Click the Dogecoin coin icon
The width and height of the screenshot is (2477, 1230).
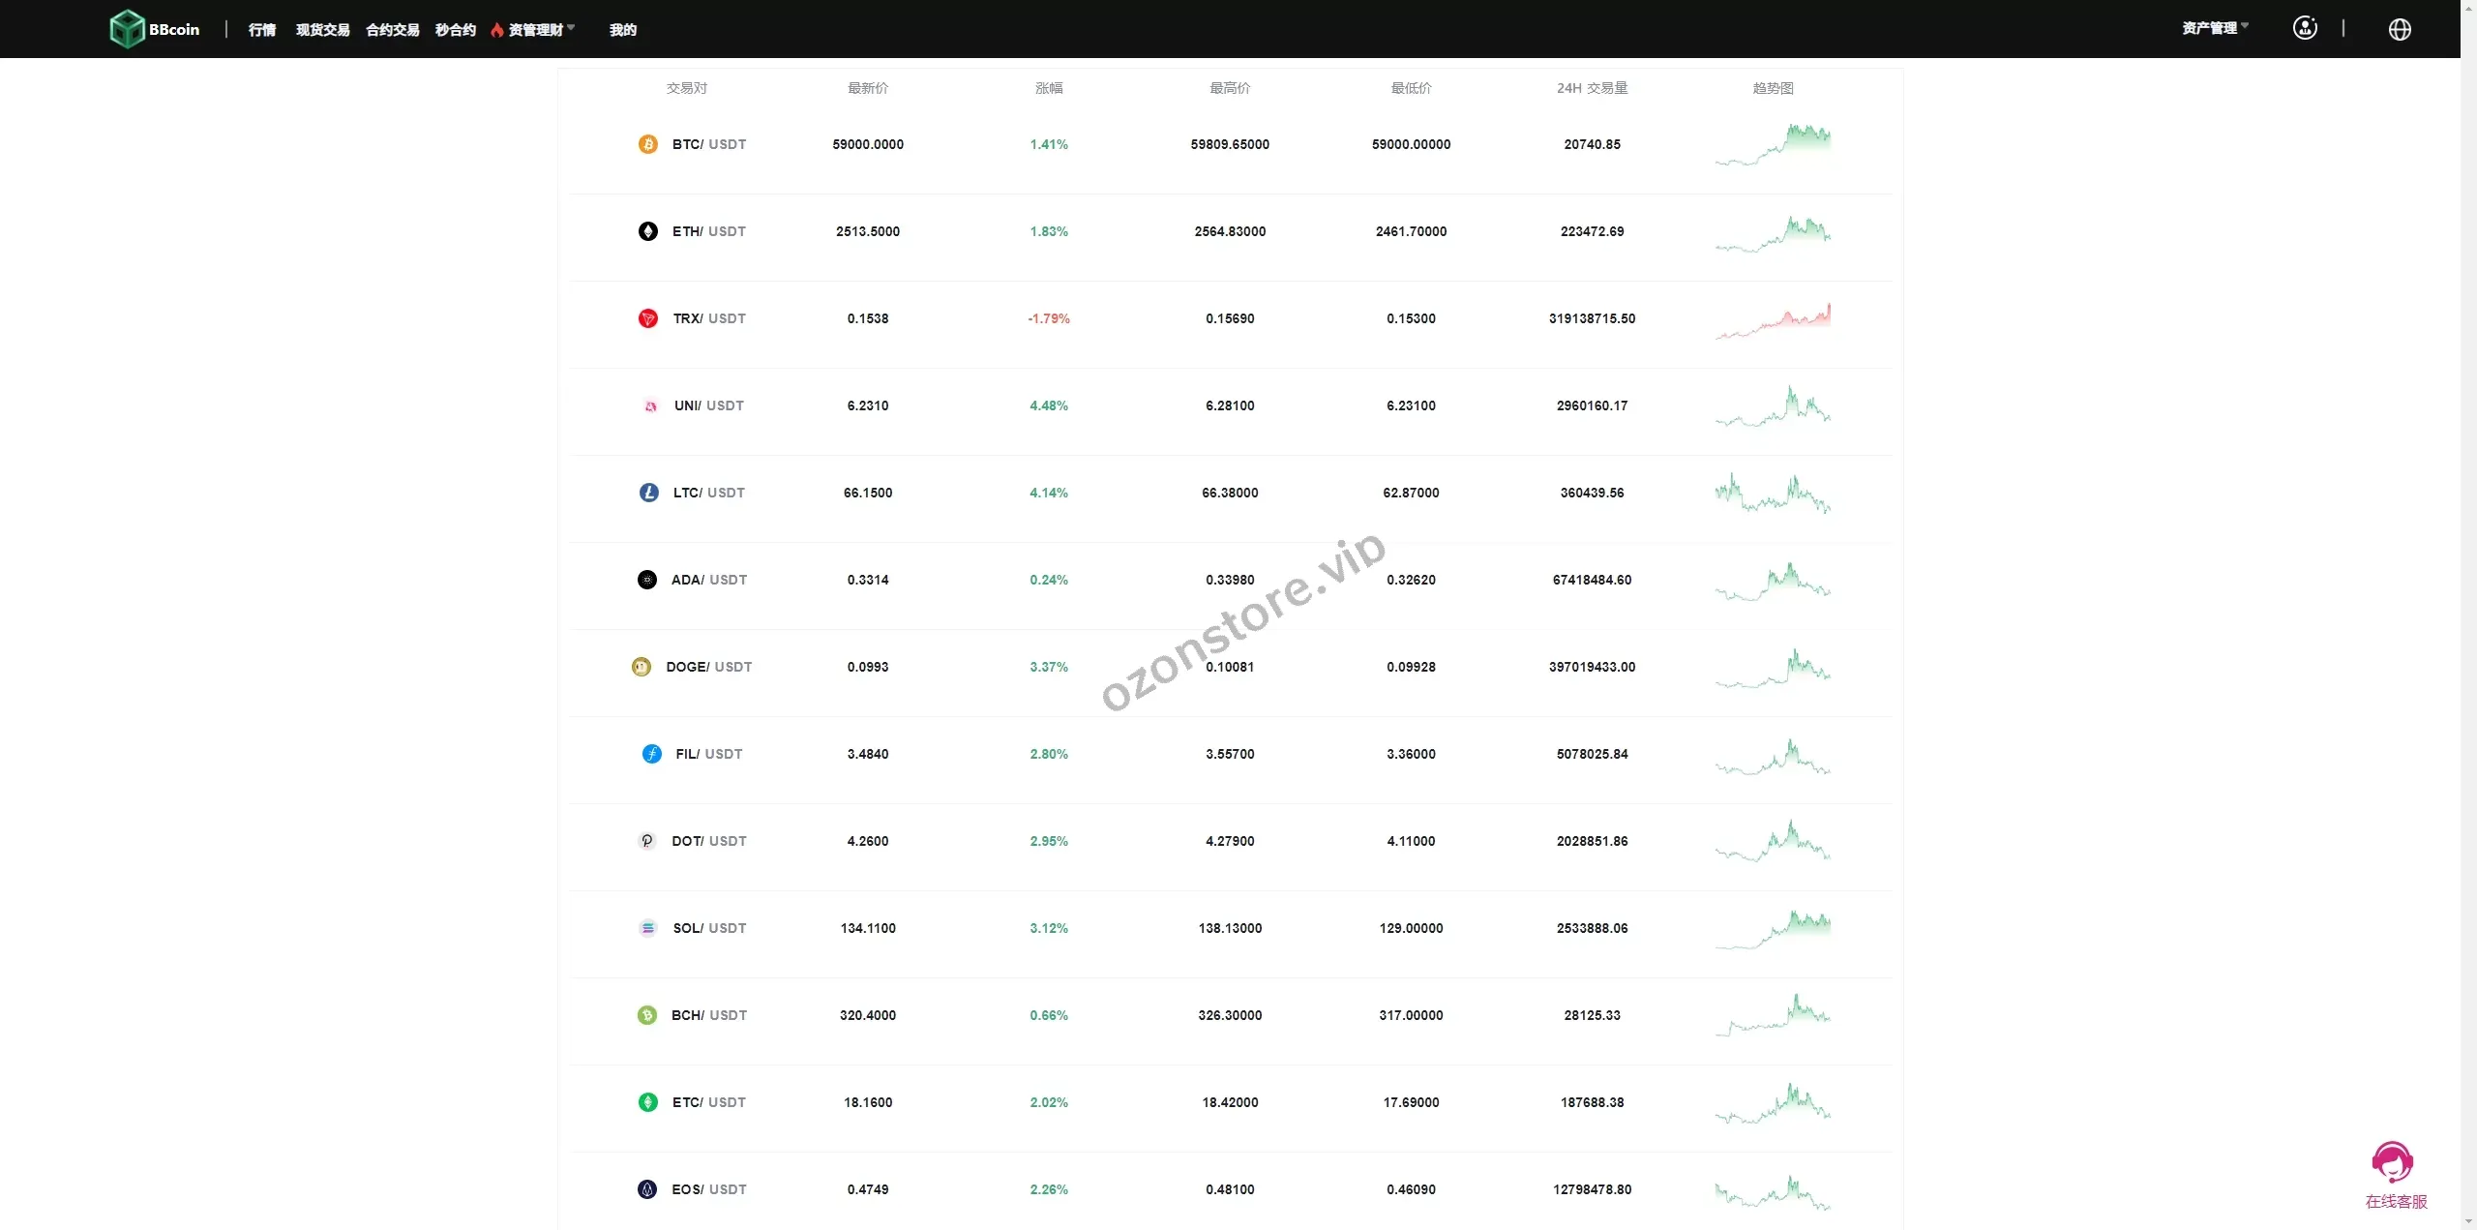click(641, 667)
